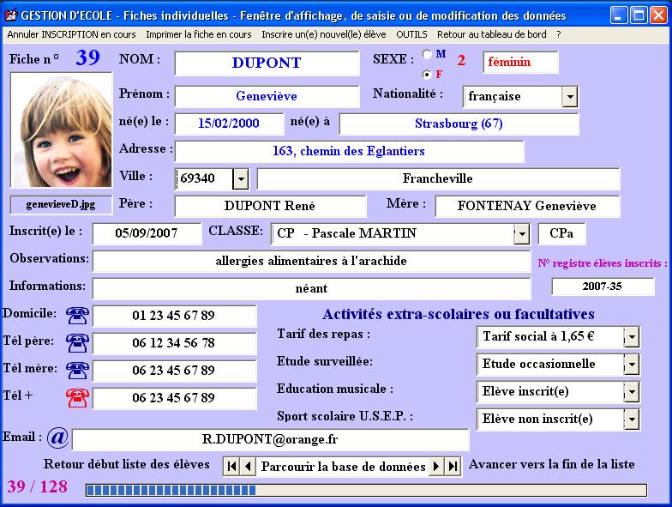The width and height of the screenshot is (672, 507).
Task: Click the féminin sex text field
Action: 520,62
